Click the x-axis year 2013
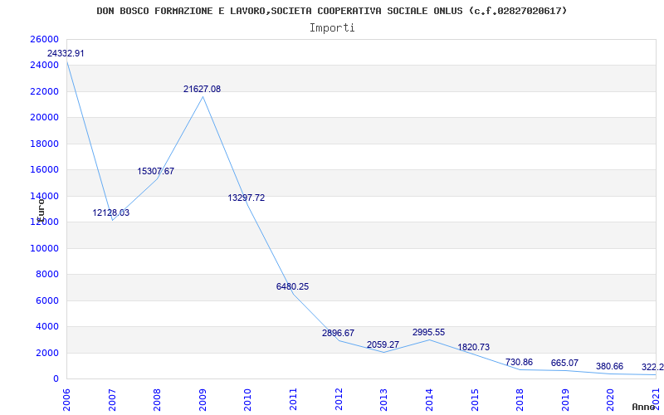Screen dimensions: 664x415 coord(383,399)
